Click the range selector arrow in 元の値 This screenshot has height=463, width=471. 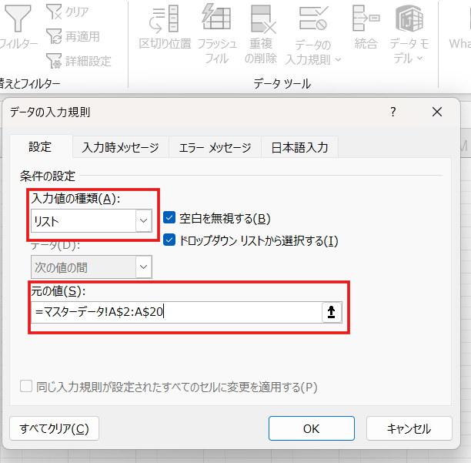(332, 312)
